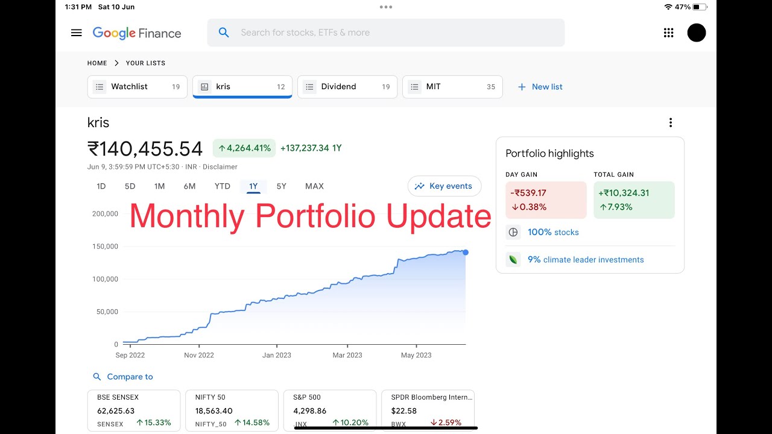Click the MIT list icon
772x434 pixels.
point(414,87)
